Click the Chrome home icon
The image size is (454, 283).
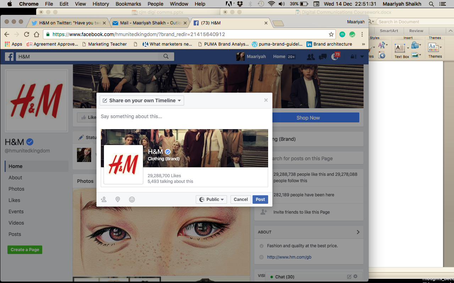(36, 34)
